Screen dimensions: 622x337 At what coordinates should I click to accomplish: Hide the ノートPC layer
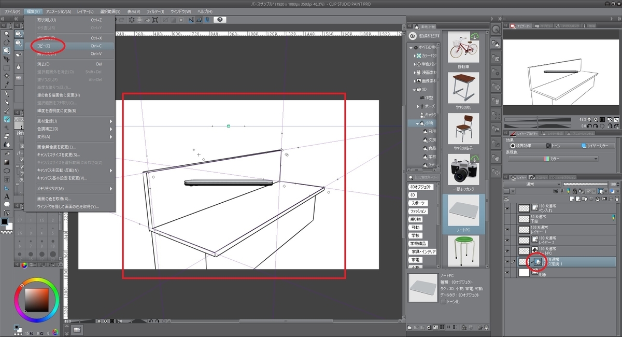pyautogui.click(x=507, y=251)
